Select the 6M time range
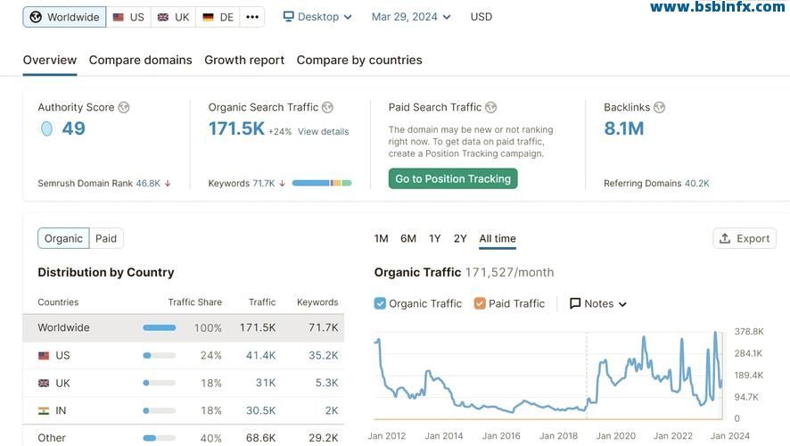Image resolution: width=790 pixels, height=446 pixels. click(x=408, y=238)
